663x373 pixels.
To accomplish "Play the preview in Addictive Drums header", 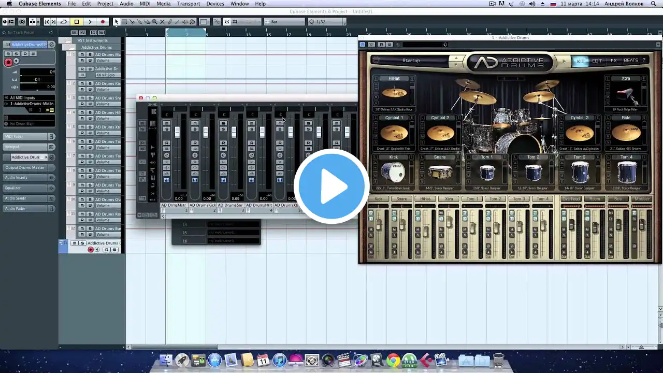I will click(x=564, y=61).
